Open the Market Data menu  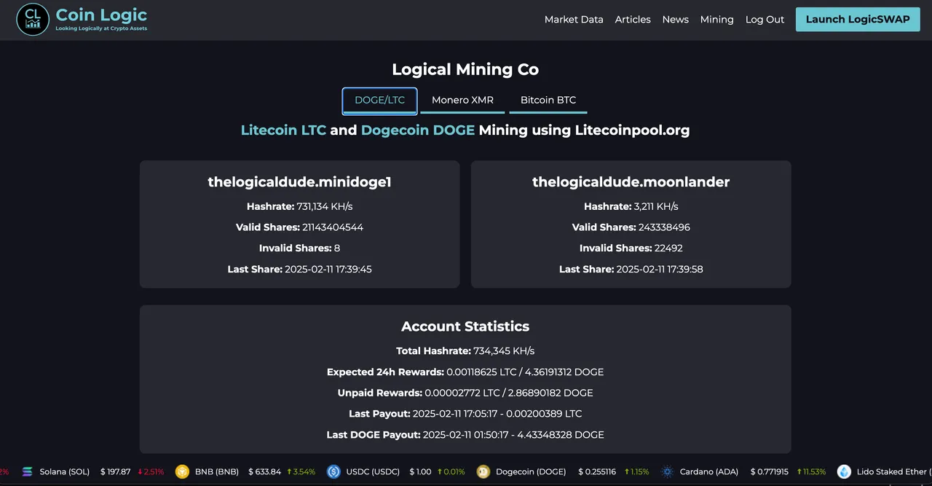(574, 20)
